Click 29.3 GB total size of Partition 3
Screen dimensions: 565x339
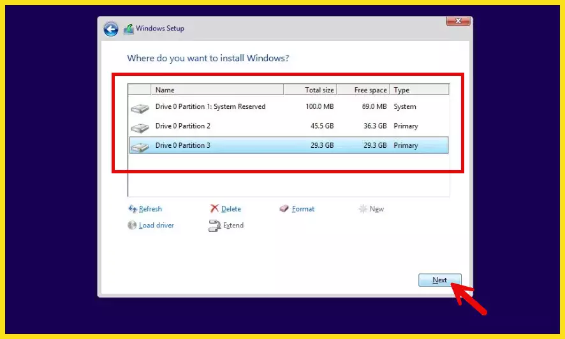point(322,145)
